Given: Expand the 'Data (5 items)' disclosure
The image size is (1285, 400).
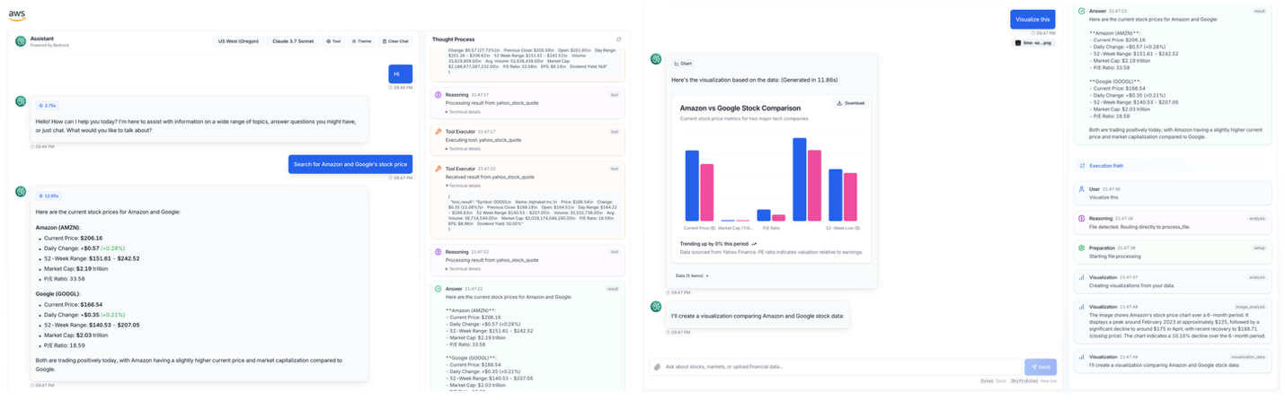Looking at the screenshot, I should 692,276.
